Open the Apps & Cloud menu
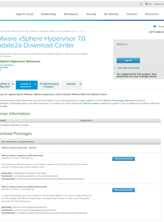Image resolution: width=164 pixels, height=222 pixels. [x=24, y=14]
